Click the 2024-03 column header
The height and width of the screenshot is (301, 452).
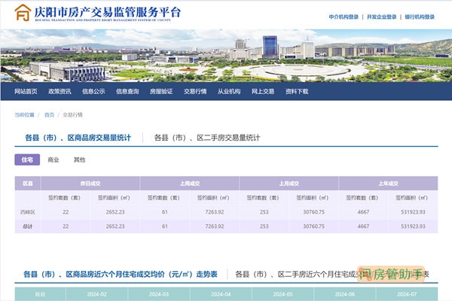click(159, 294)
